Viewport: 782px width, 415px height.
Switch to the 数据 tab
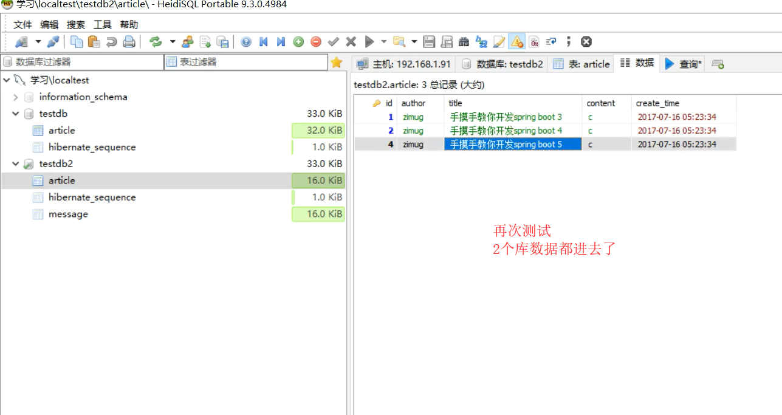637,63
